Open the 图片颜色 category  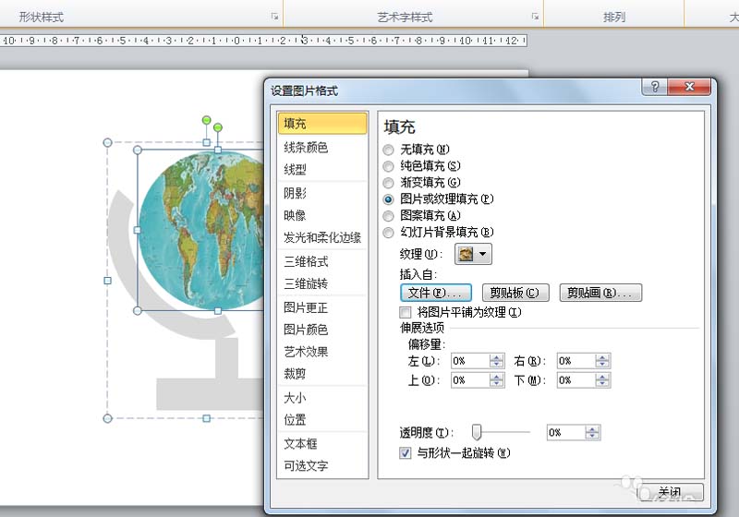click(322, 330)
